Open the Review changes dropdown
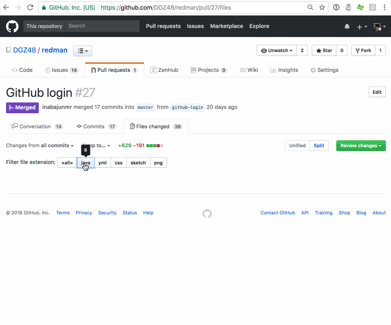 click(x=361, y=146)
